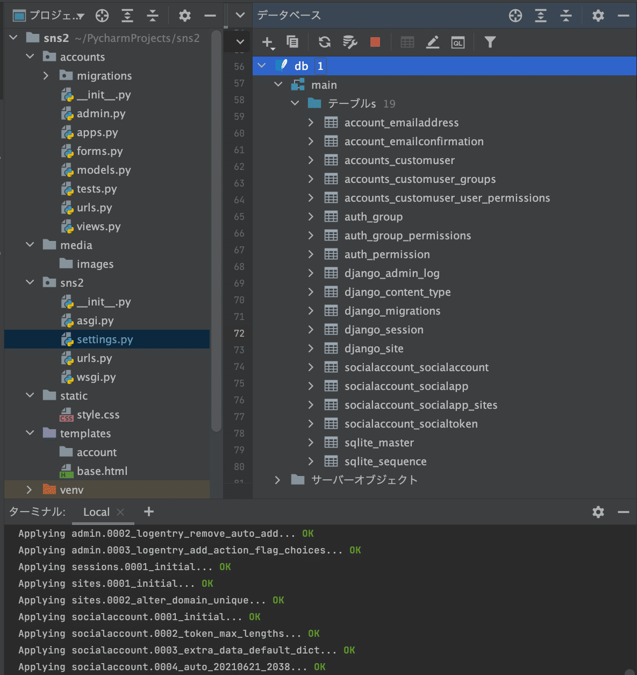Close the Local terminal tab
This screenshot has width=637, height=675.
[120, 512]
